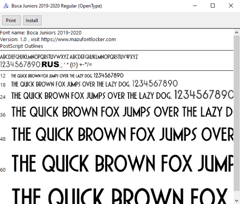This screenshot has width=240, height=204.
Task: Click the uppercase alphabet sample line
Action: click(69, 57)
